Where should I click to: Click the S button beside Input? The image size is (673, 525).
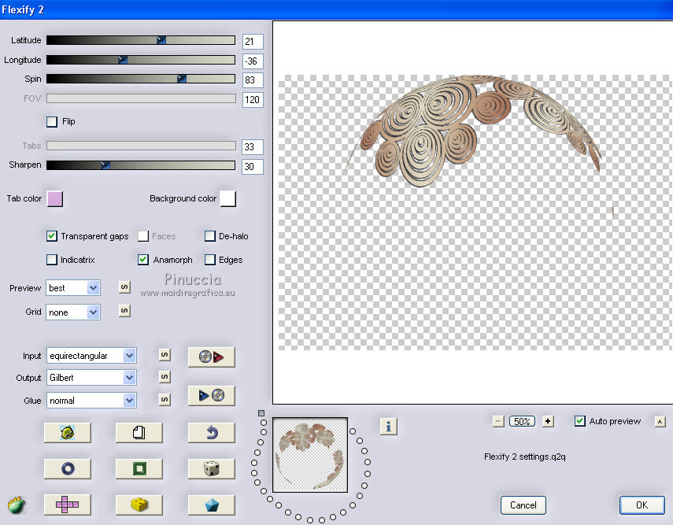click(x=165, y=355)
